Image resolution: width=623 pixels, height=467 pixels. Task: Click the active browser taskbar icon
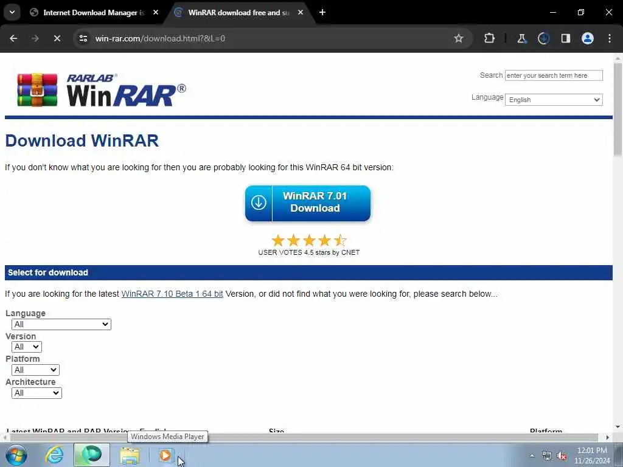click(91, 455)
